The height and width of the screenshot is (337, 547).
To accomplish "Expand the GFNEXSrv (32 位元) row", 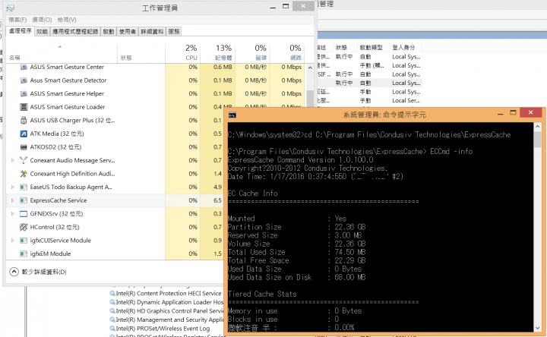I will 13,213.
